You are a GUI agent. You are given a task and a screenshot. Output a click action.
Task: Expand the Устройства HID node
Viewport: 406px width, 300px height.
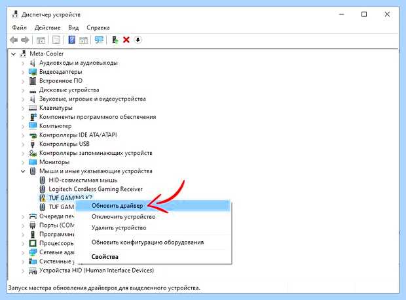(23, 271)
